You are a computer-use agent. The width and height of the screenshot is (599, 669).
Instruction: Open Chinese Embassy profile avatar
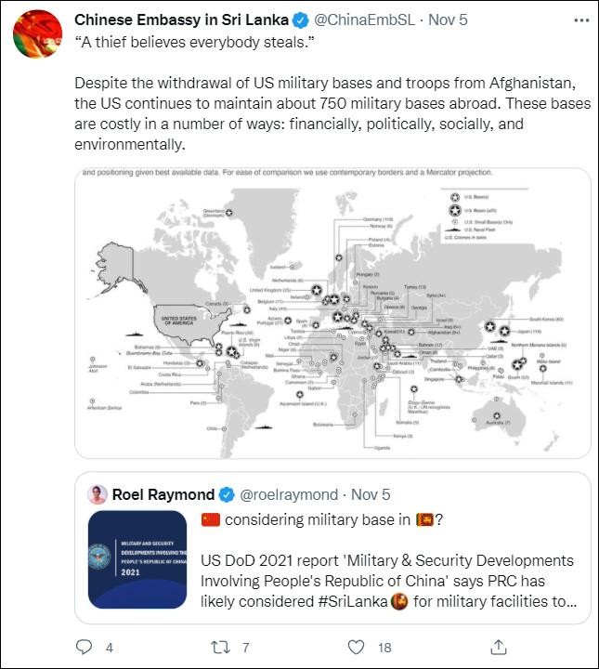click(37, 33)
